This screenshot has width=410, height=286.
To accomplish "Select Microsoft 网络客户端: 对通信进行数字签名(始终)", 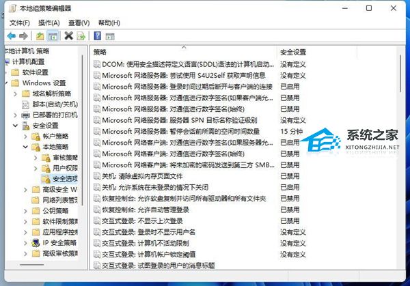I will 173,154.
